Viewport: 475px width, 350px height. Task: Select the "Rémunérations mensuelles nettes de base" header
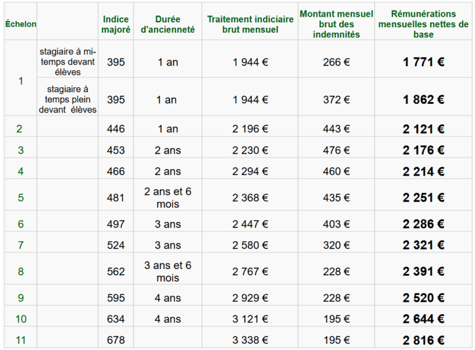click(x=424, y=24)
